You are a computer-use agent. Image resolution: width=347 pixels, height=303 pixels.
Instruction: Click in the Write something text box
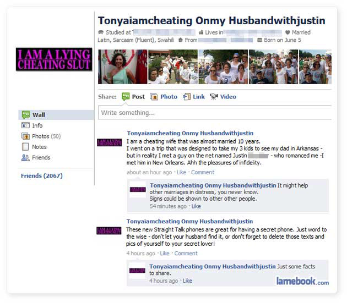click(215, 113)
